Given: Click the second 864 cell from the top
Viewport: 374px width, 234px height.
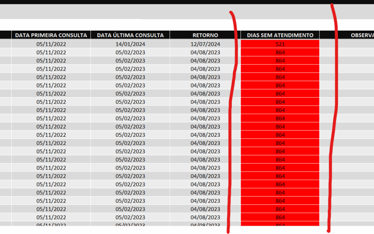Looking at the screenshot, I should tap(280, 61).
